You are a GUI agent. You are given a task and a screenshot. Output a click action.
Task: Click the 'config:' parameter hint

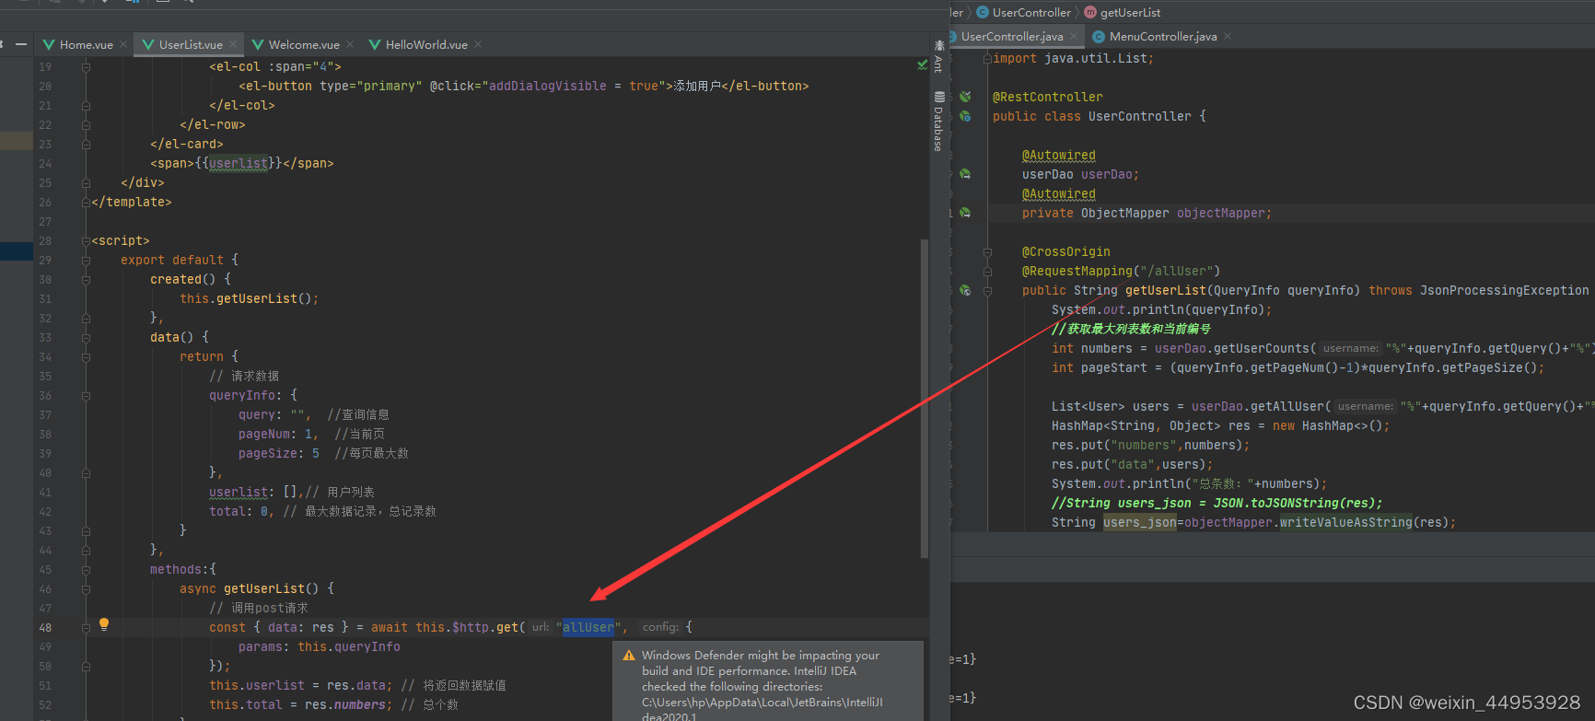click(660, 627)
